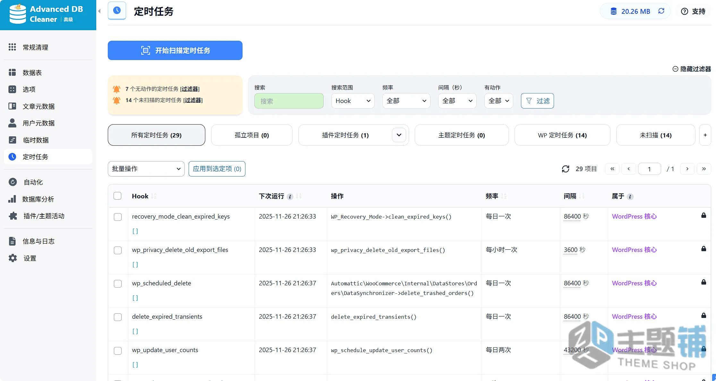Screen dimensions: 716x381
Task: Switch to 插件定时任务 (1) tab
Action: pos(345,135)
